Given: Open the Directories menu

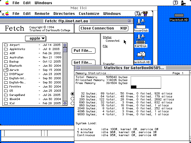Looking at the screenshot, I should [x=64, y=13].
